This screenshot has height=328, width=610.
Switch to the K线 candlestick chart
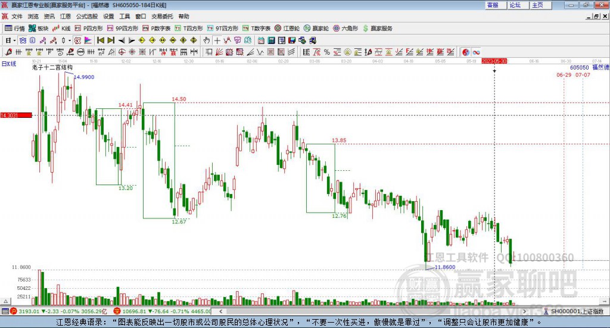61,29
